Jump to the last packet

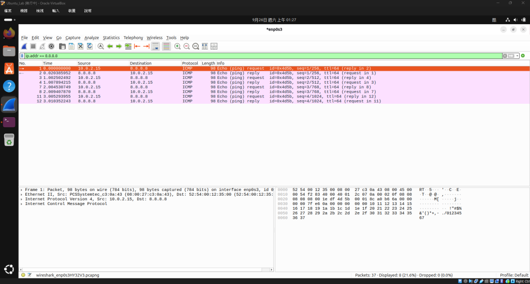coord(146,46)
